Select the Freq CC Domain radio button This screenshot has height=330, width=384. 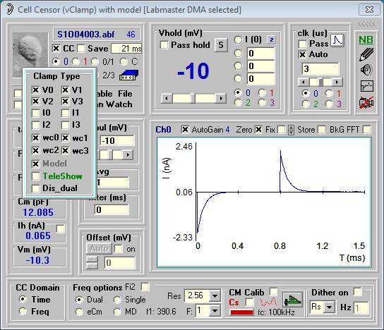click(x=23, y=311)
